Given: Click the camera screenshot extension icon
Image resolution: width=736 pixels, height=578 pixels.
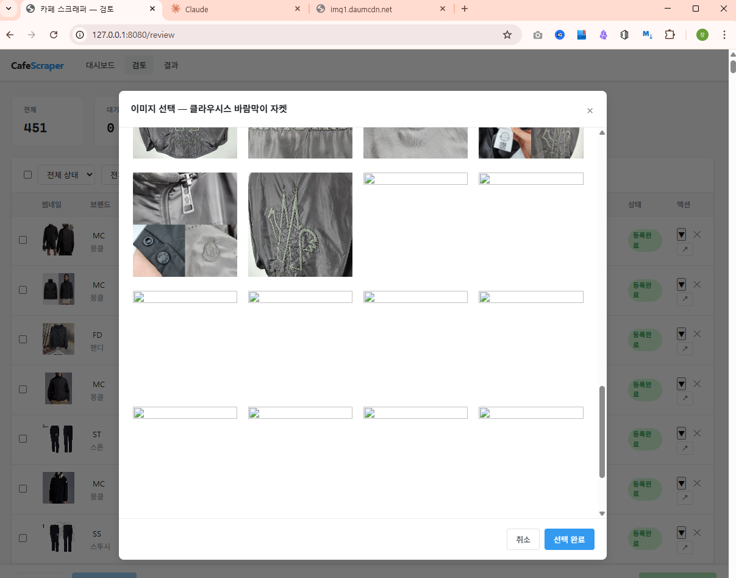Looking at the screenshot, I should coord(537,35).
